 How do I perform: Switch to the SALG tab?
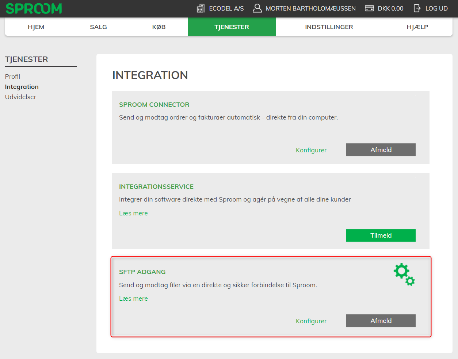(99, 27)
